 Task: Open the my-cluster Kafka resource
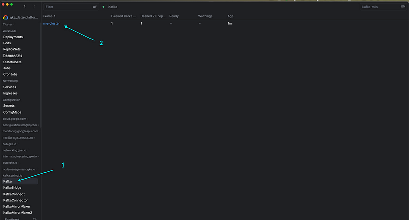pos(52,24)
